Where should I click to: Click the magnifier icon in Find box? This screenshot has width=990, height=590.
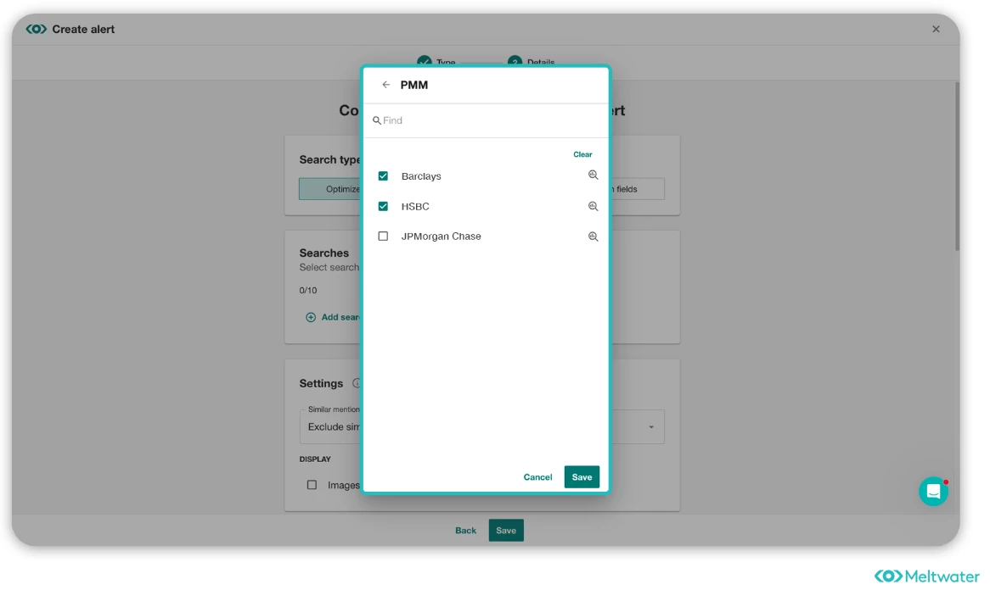coord(376,120)
